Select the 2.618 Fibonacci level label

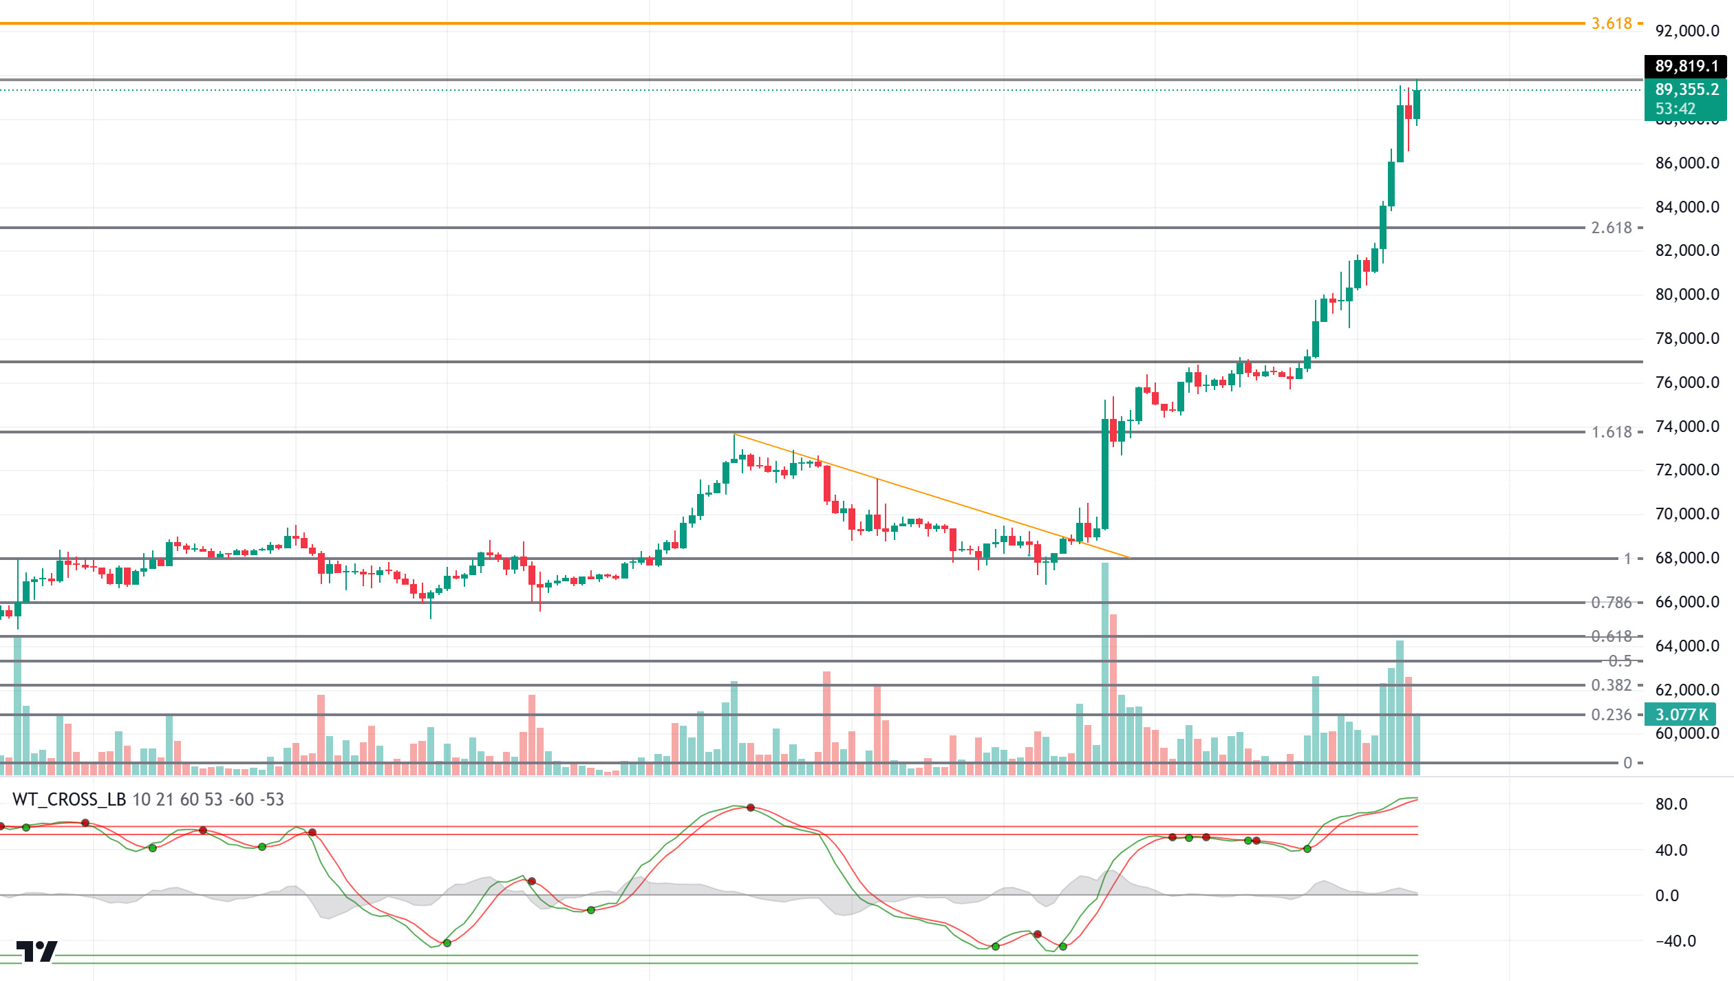1612,228
